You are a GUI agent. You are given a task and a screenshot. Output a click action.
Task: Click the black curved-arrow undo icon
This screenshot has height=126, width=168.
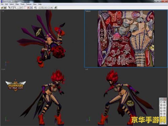(9, 8)
